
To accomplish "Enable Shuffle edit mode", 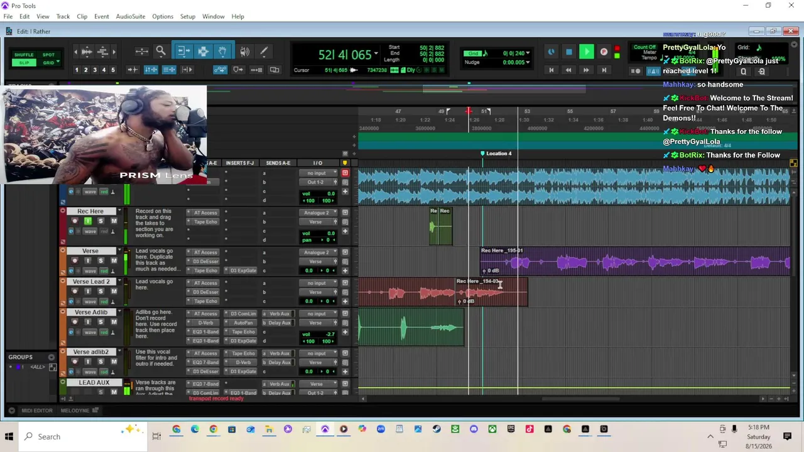I will [x=24, y=55].
